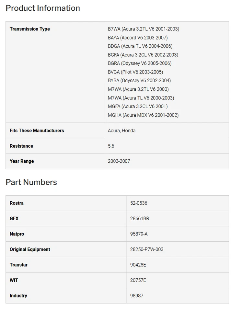The height and width of the screenshot is (311, 243).
Task: Select the BGRA Odyssey V6 2005-2006 line
Action: [x=140, y=63]
